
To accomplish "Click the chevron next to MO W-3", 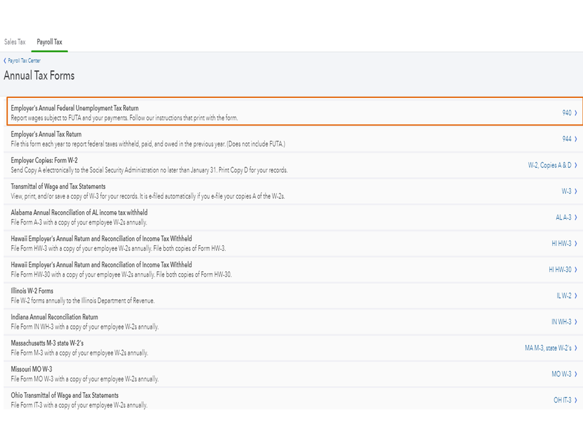I will pyautogui.click(x=576, y=374).
